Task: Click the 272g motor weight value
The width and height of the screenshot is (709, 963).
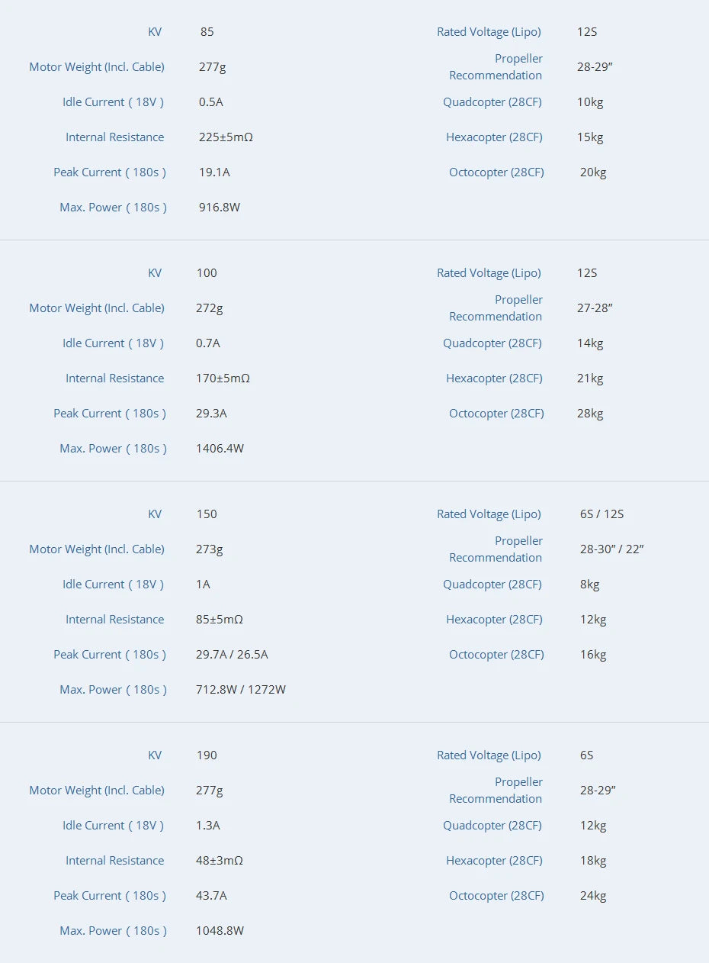Action: pyautogui.click(x=210, y=308)
